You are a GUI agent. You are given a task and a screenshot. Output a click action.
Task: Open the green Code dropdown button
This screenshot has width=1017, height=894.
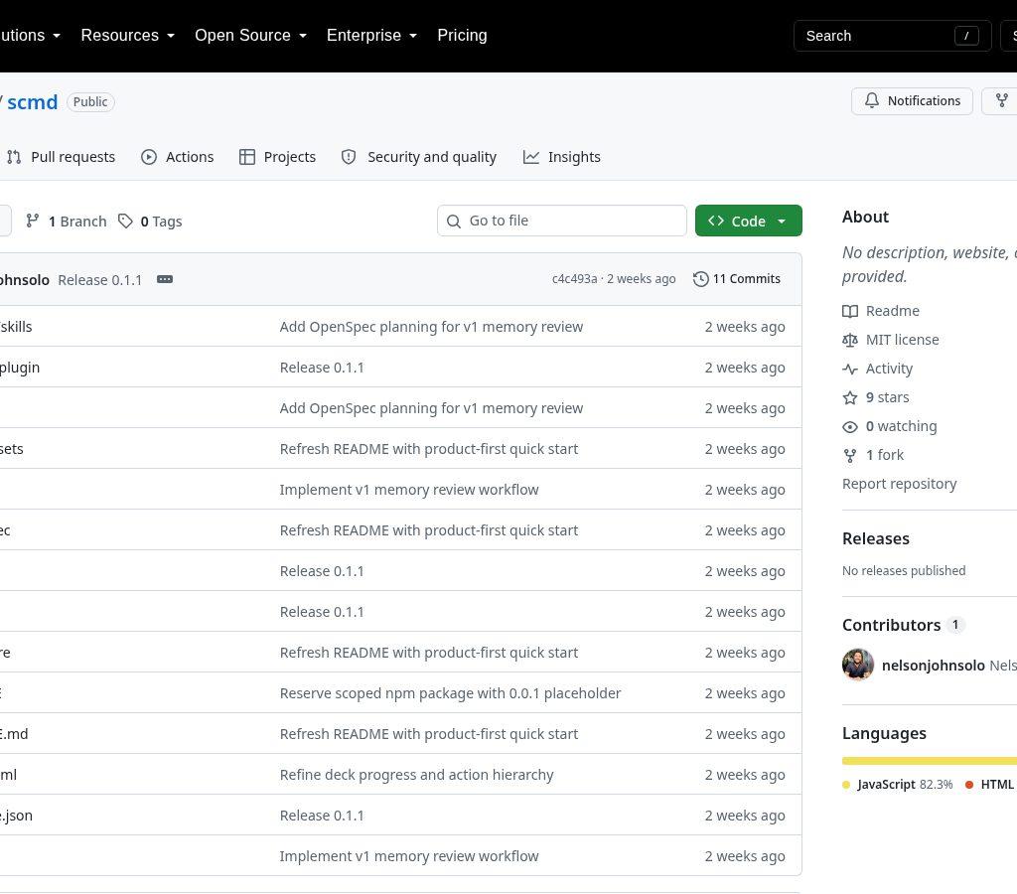pos(749,221)
